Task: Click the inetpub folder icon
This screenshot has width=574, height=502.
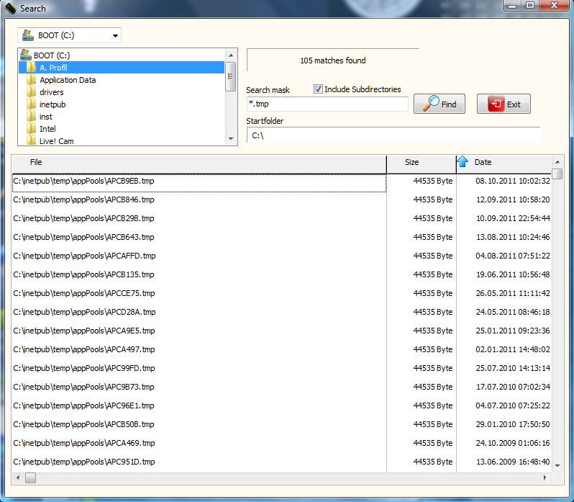Action: coord(32,104)
